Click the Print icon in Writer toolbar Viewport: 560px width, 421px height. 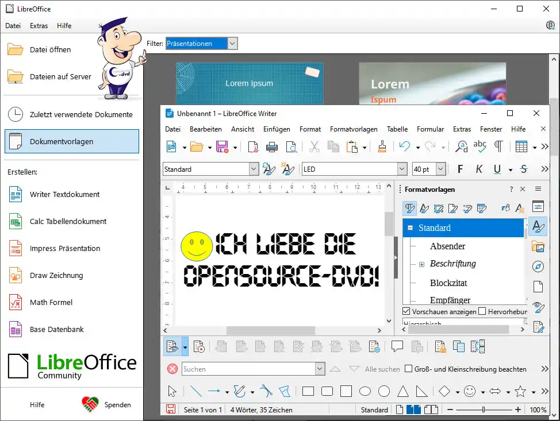pyautogui.click(x=272, y=146)
